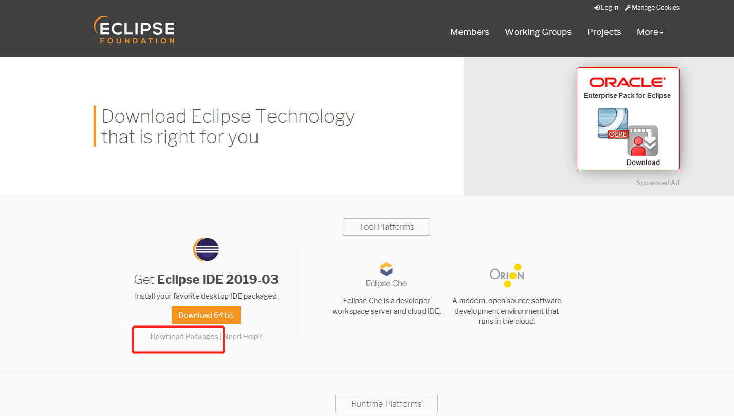The height and width of the screenshot is (416, 734).
Task: Open the Members menu item
Action: coord(469,32)
